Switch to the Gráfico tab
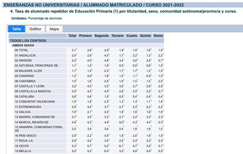243x154 pixels. click(35, 29)
